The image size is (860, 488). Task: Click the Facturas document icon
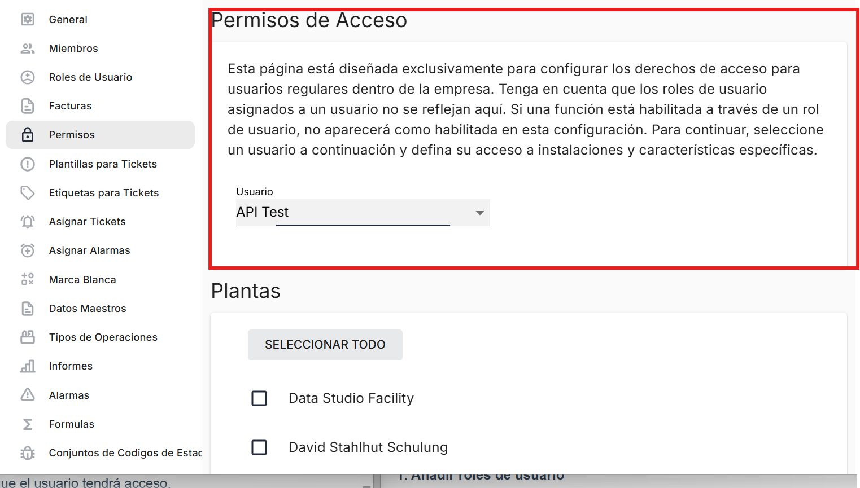[28, 106]
